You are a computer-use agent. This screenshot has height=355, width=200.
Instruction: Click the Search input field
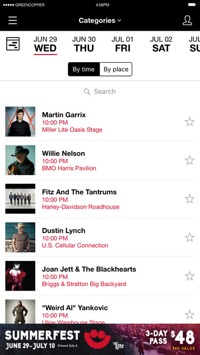[100, 91]
